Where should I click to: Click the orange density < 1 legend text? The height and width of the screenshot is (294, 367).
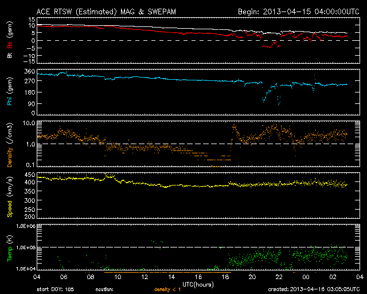point(167,290)
